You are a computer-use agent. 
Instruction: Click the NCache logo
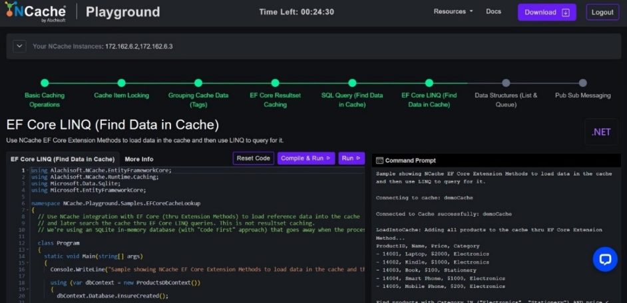tap(35, 11)
